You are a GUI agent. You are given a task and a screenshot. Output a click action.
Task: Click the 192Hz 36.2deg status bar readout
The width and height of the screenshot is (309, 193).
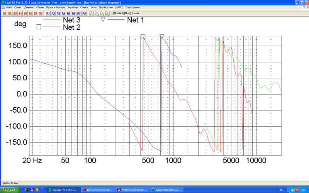(x=11, y=183)
